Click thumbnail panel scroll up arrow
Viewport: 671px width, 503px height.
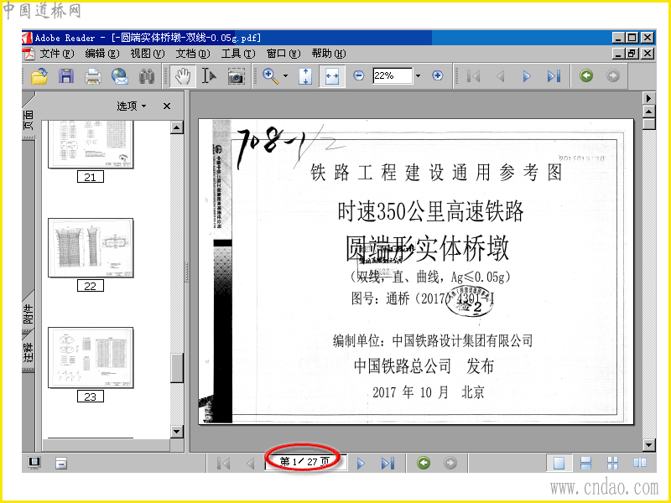pyautogui.click(x=177, y=127)
